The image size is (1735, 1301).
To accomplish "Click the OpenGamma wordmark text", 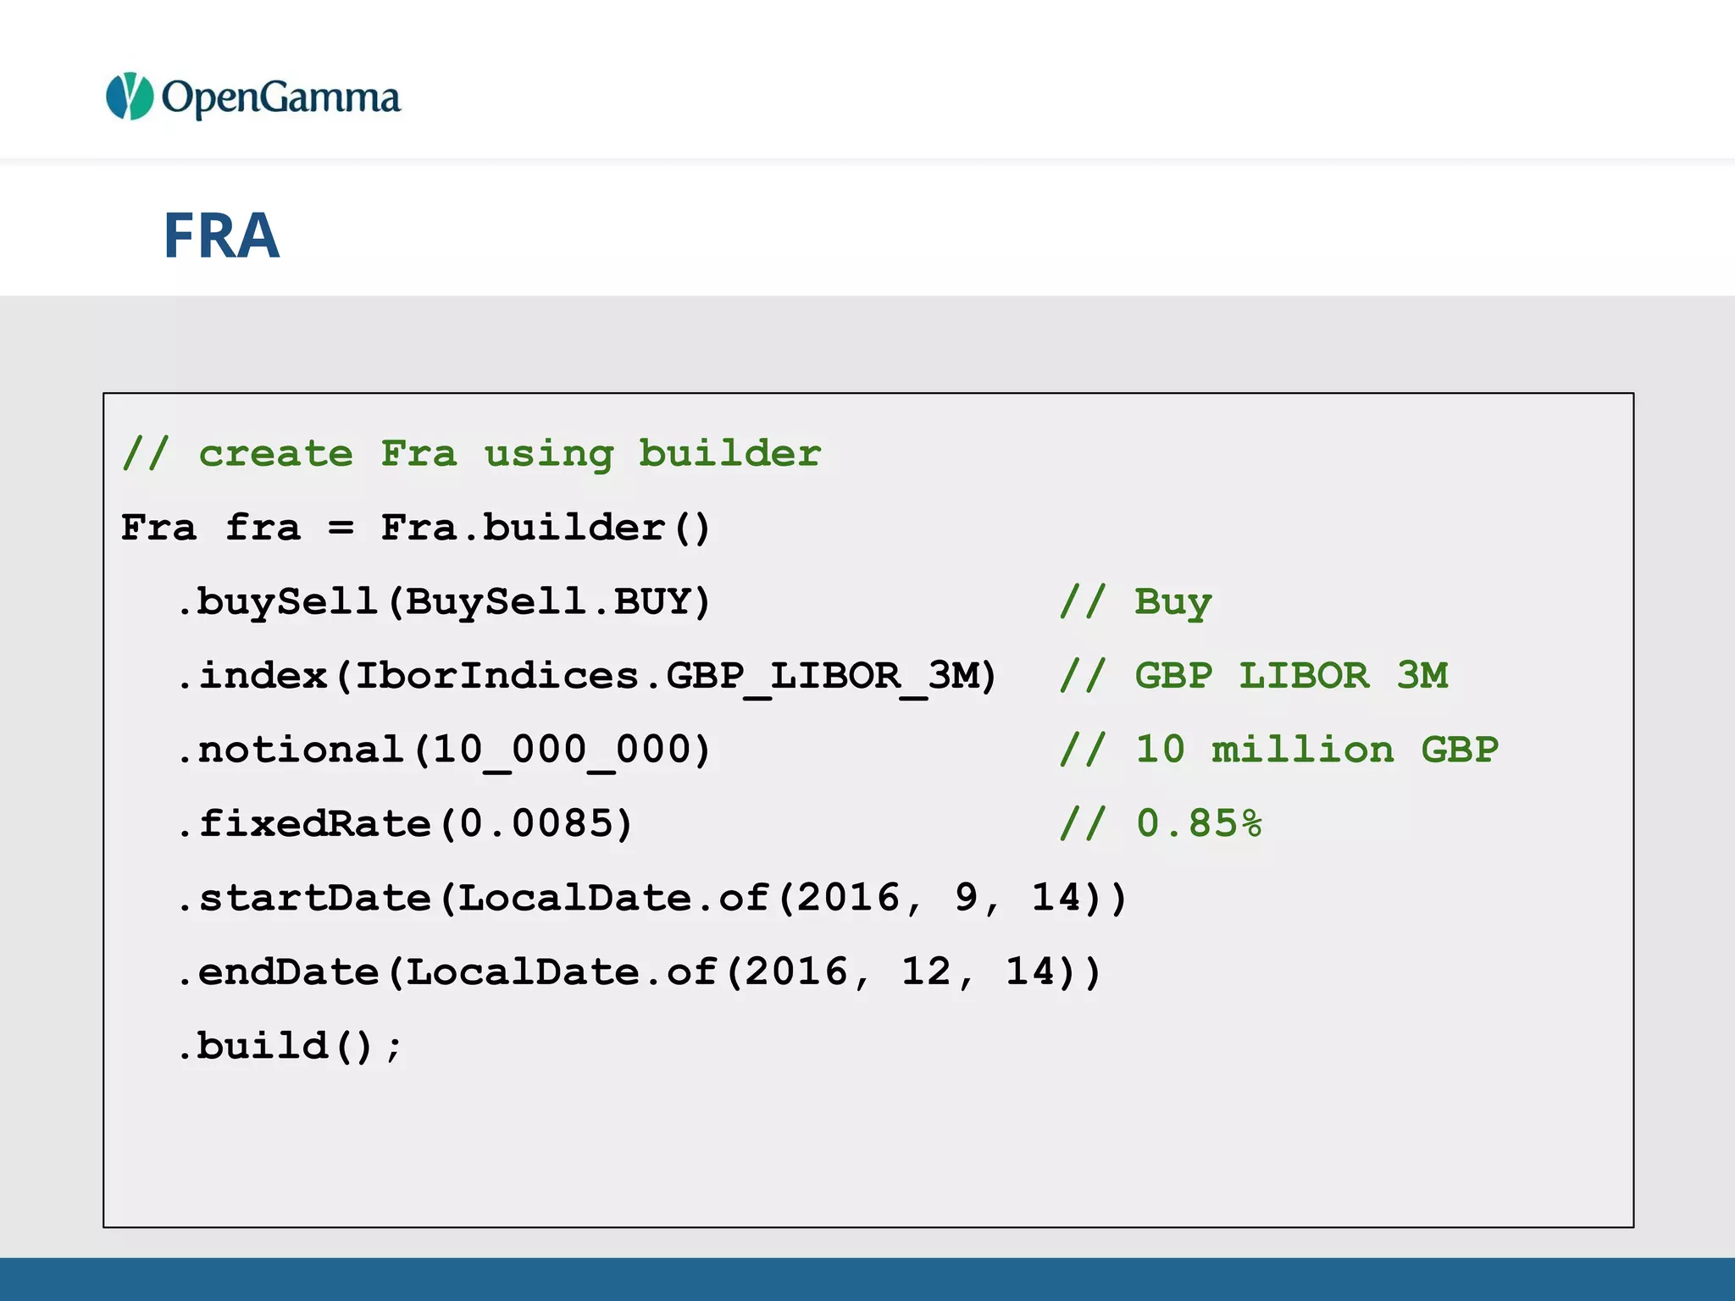I will point(280,98).
